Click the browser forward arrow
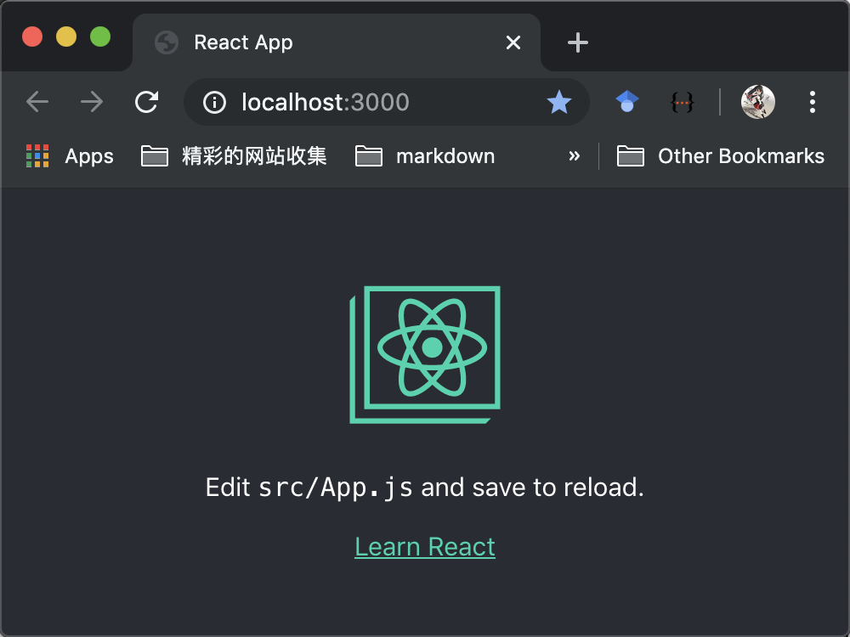850x637 pixels. pyautogui.click(x=91, y=103)
